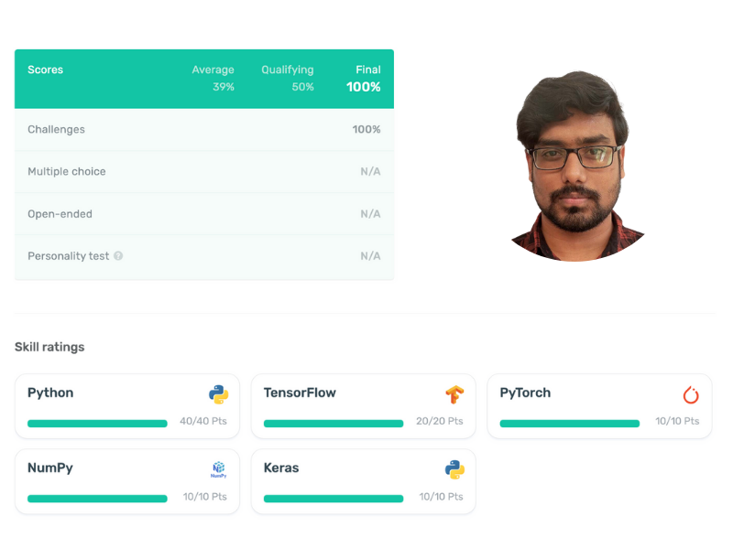Click the NumPy skill progress bar
Screen dimensions: 733x549
(x=97, y=499)
